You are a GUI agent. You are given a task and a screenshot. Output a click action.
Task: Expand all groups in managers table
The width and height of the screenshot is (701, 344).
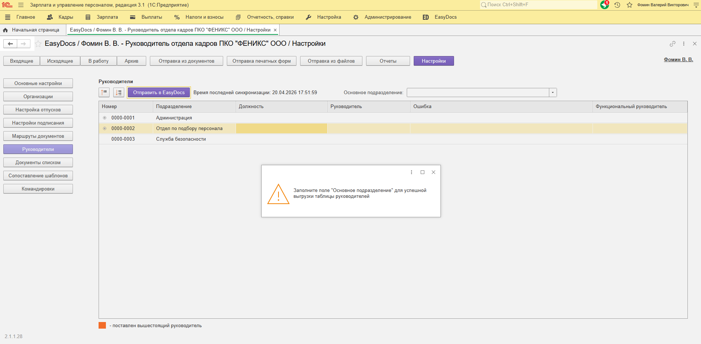click(x=119, y=93)
